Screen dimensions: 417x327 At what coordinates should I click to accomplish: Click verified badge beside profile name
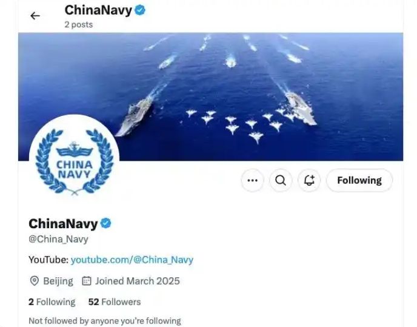106,223
